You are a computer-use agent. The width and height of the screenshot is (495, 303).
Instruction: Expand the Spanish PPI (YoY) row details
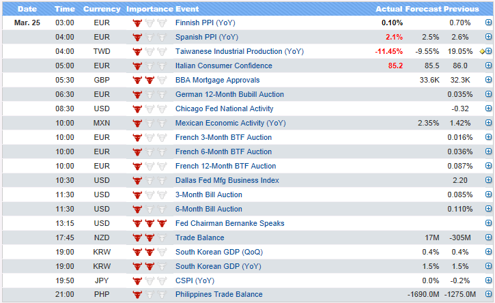pyautogui.click(x=488, y=37)
